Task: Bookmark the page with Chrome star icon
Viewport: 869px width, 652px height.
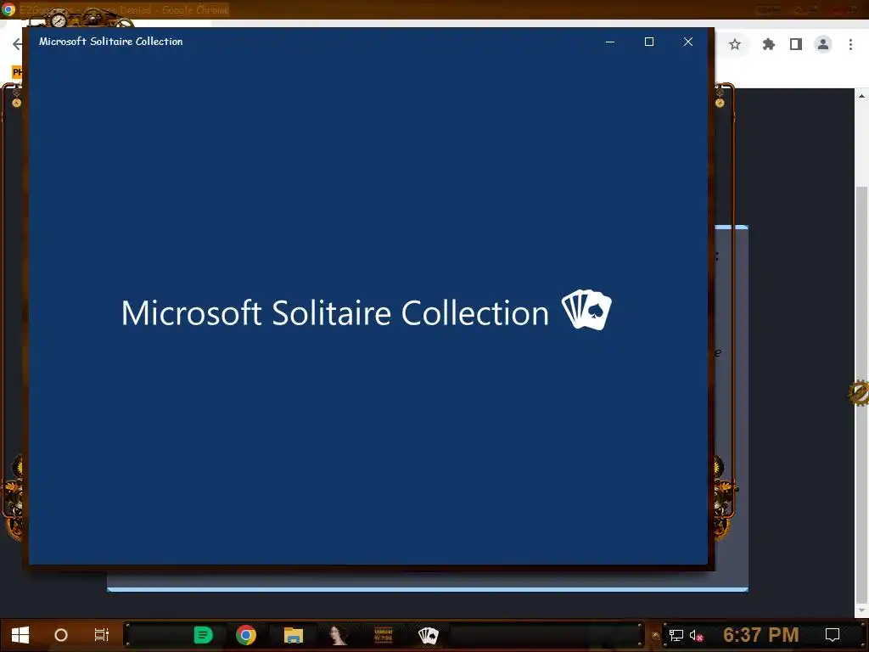Action: pos(735,44)
